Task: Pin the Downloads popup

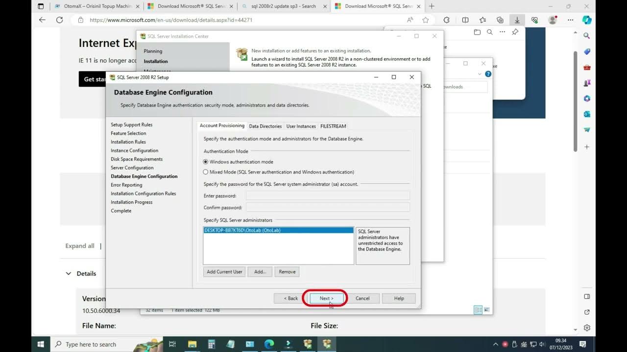Action: (x=515, y=32)
